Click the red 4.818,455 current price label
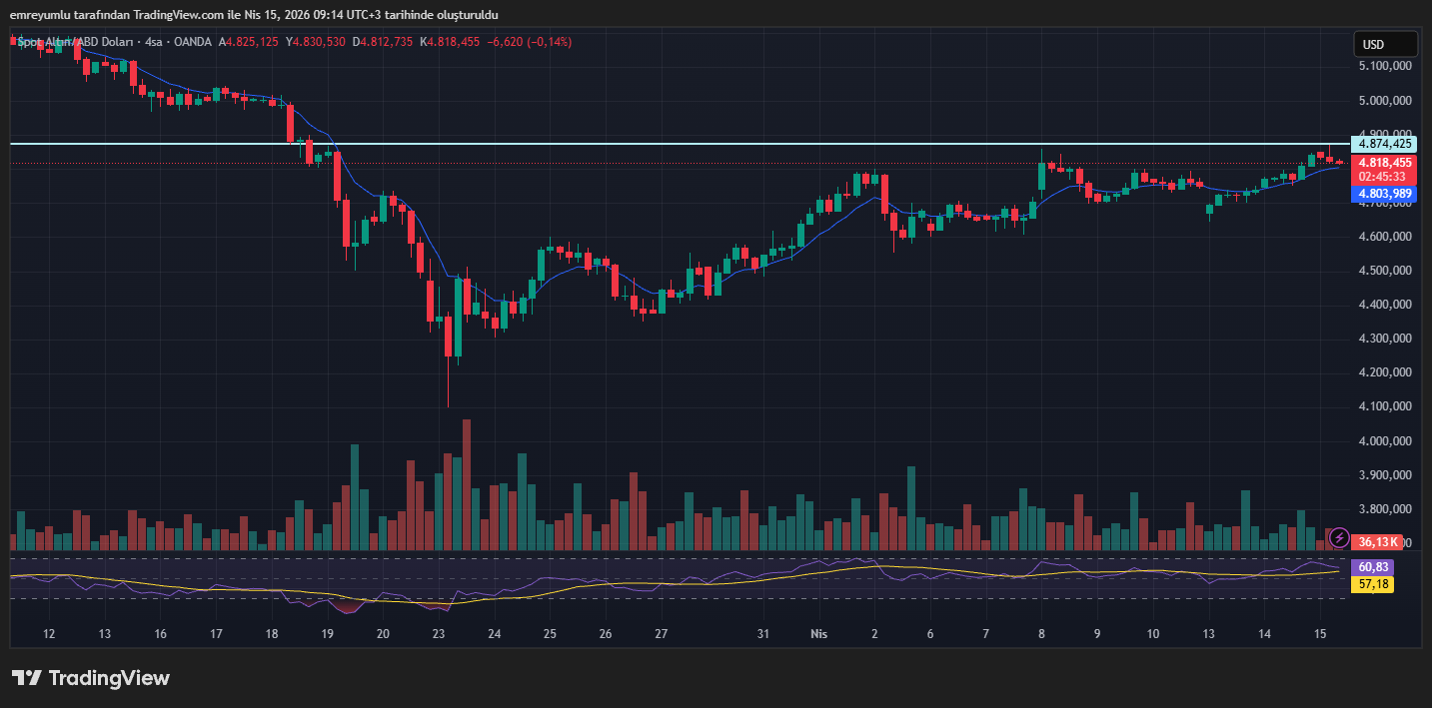Viewport: 1432px width, 708px height. pos(1384,162)
